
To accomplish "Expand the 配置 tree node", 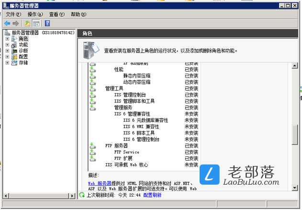I will [x=7, y=57].
